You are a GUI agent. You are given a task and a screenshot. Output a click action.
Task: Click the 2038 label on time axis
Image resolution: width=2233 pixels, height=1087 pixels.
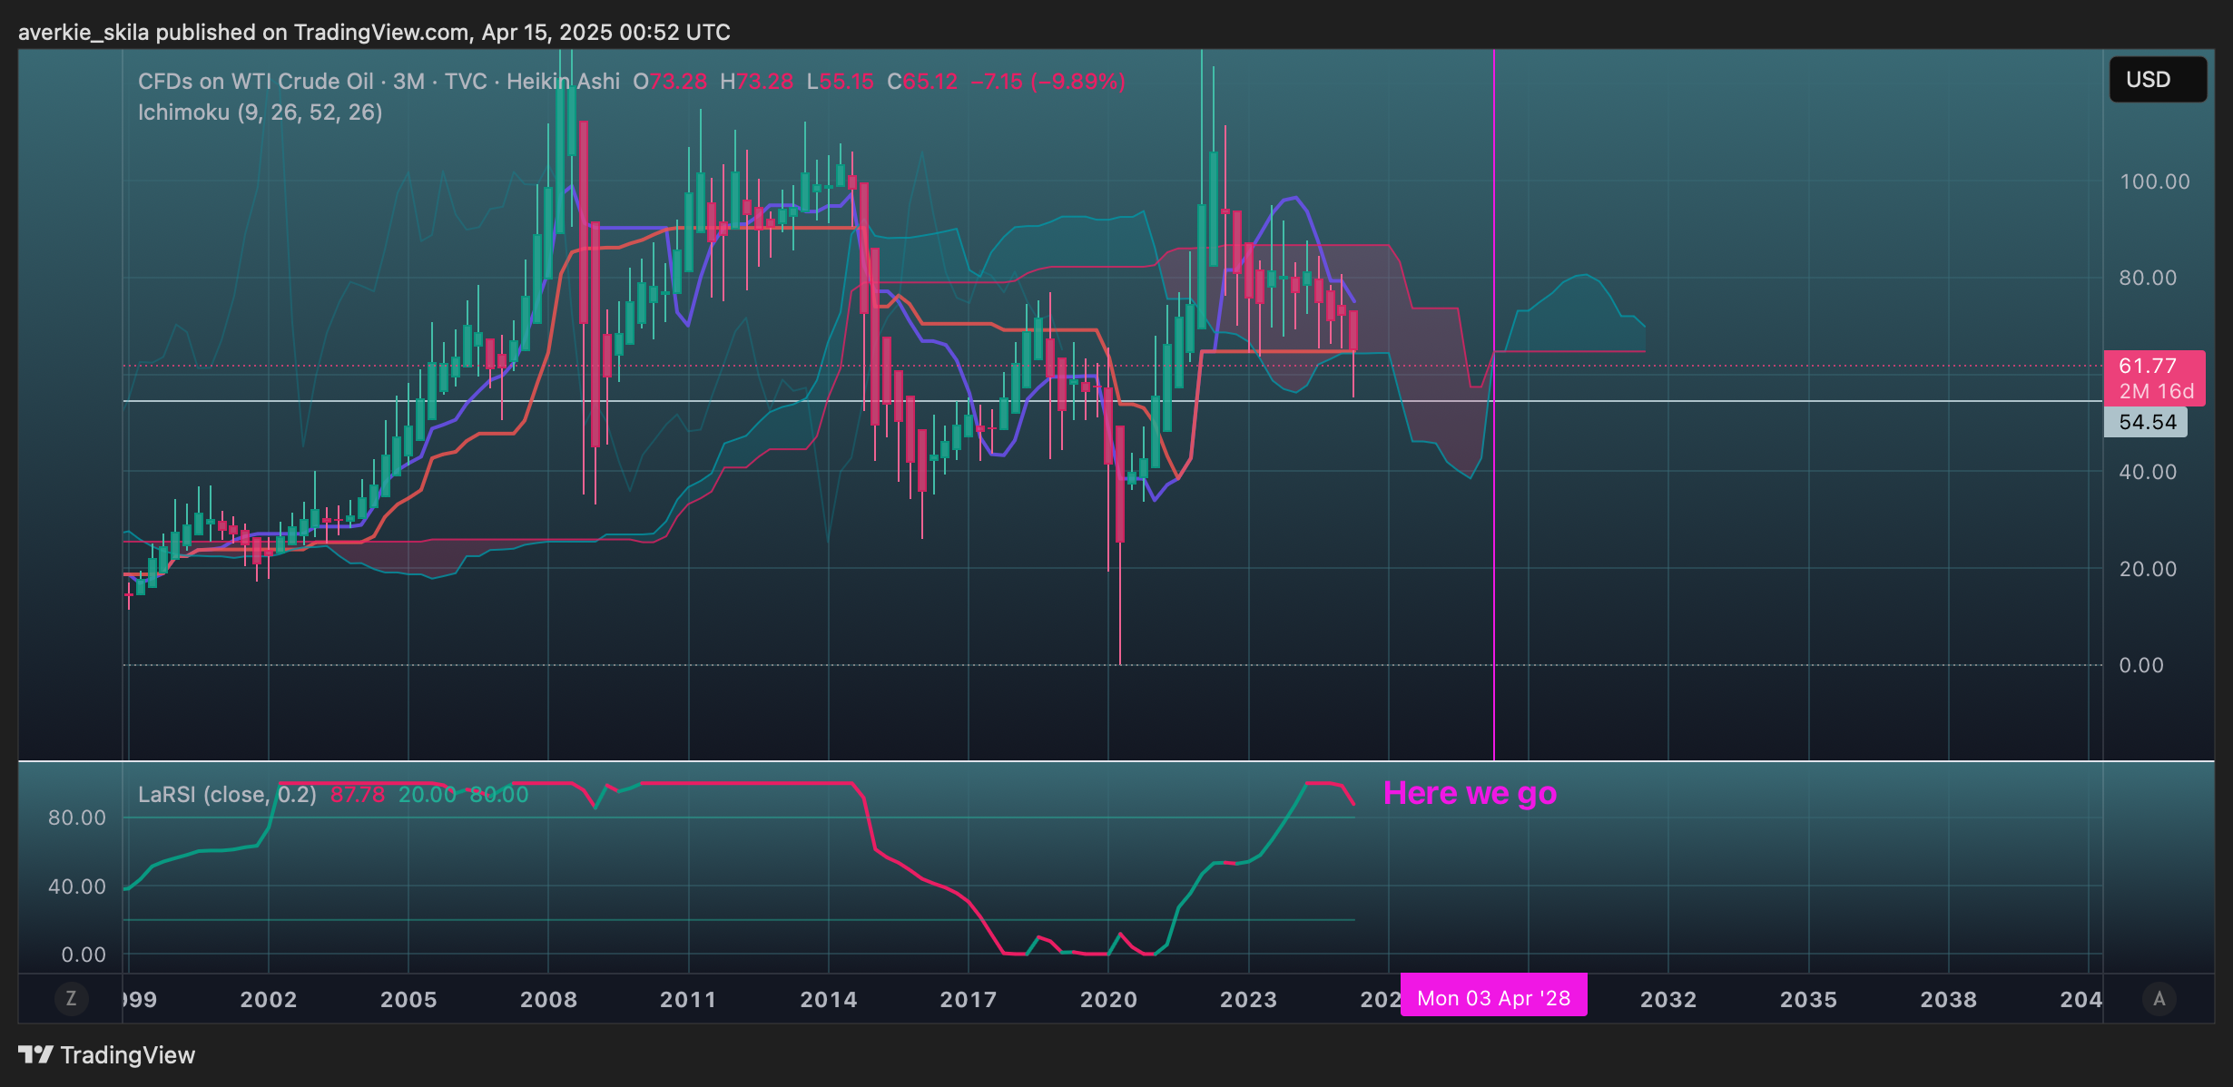click(x=1948, y=999)
